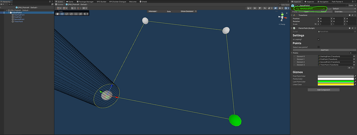Toggle scene audio icon

coord(265,8)
